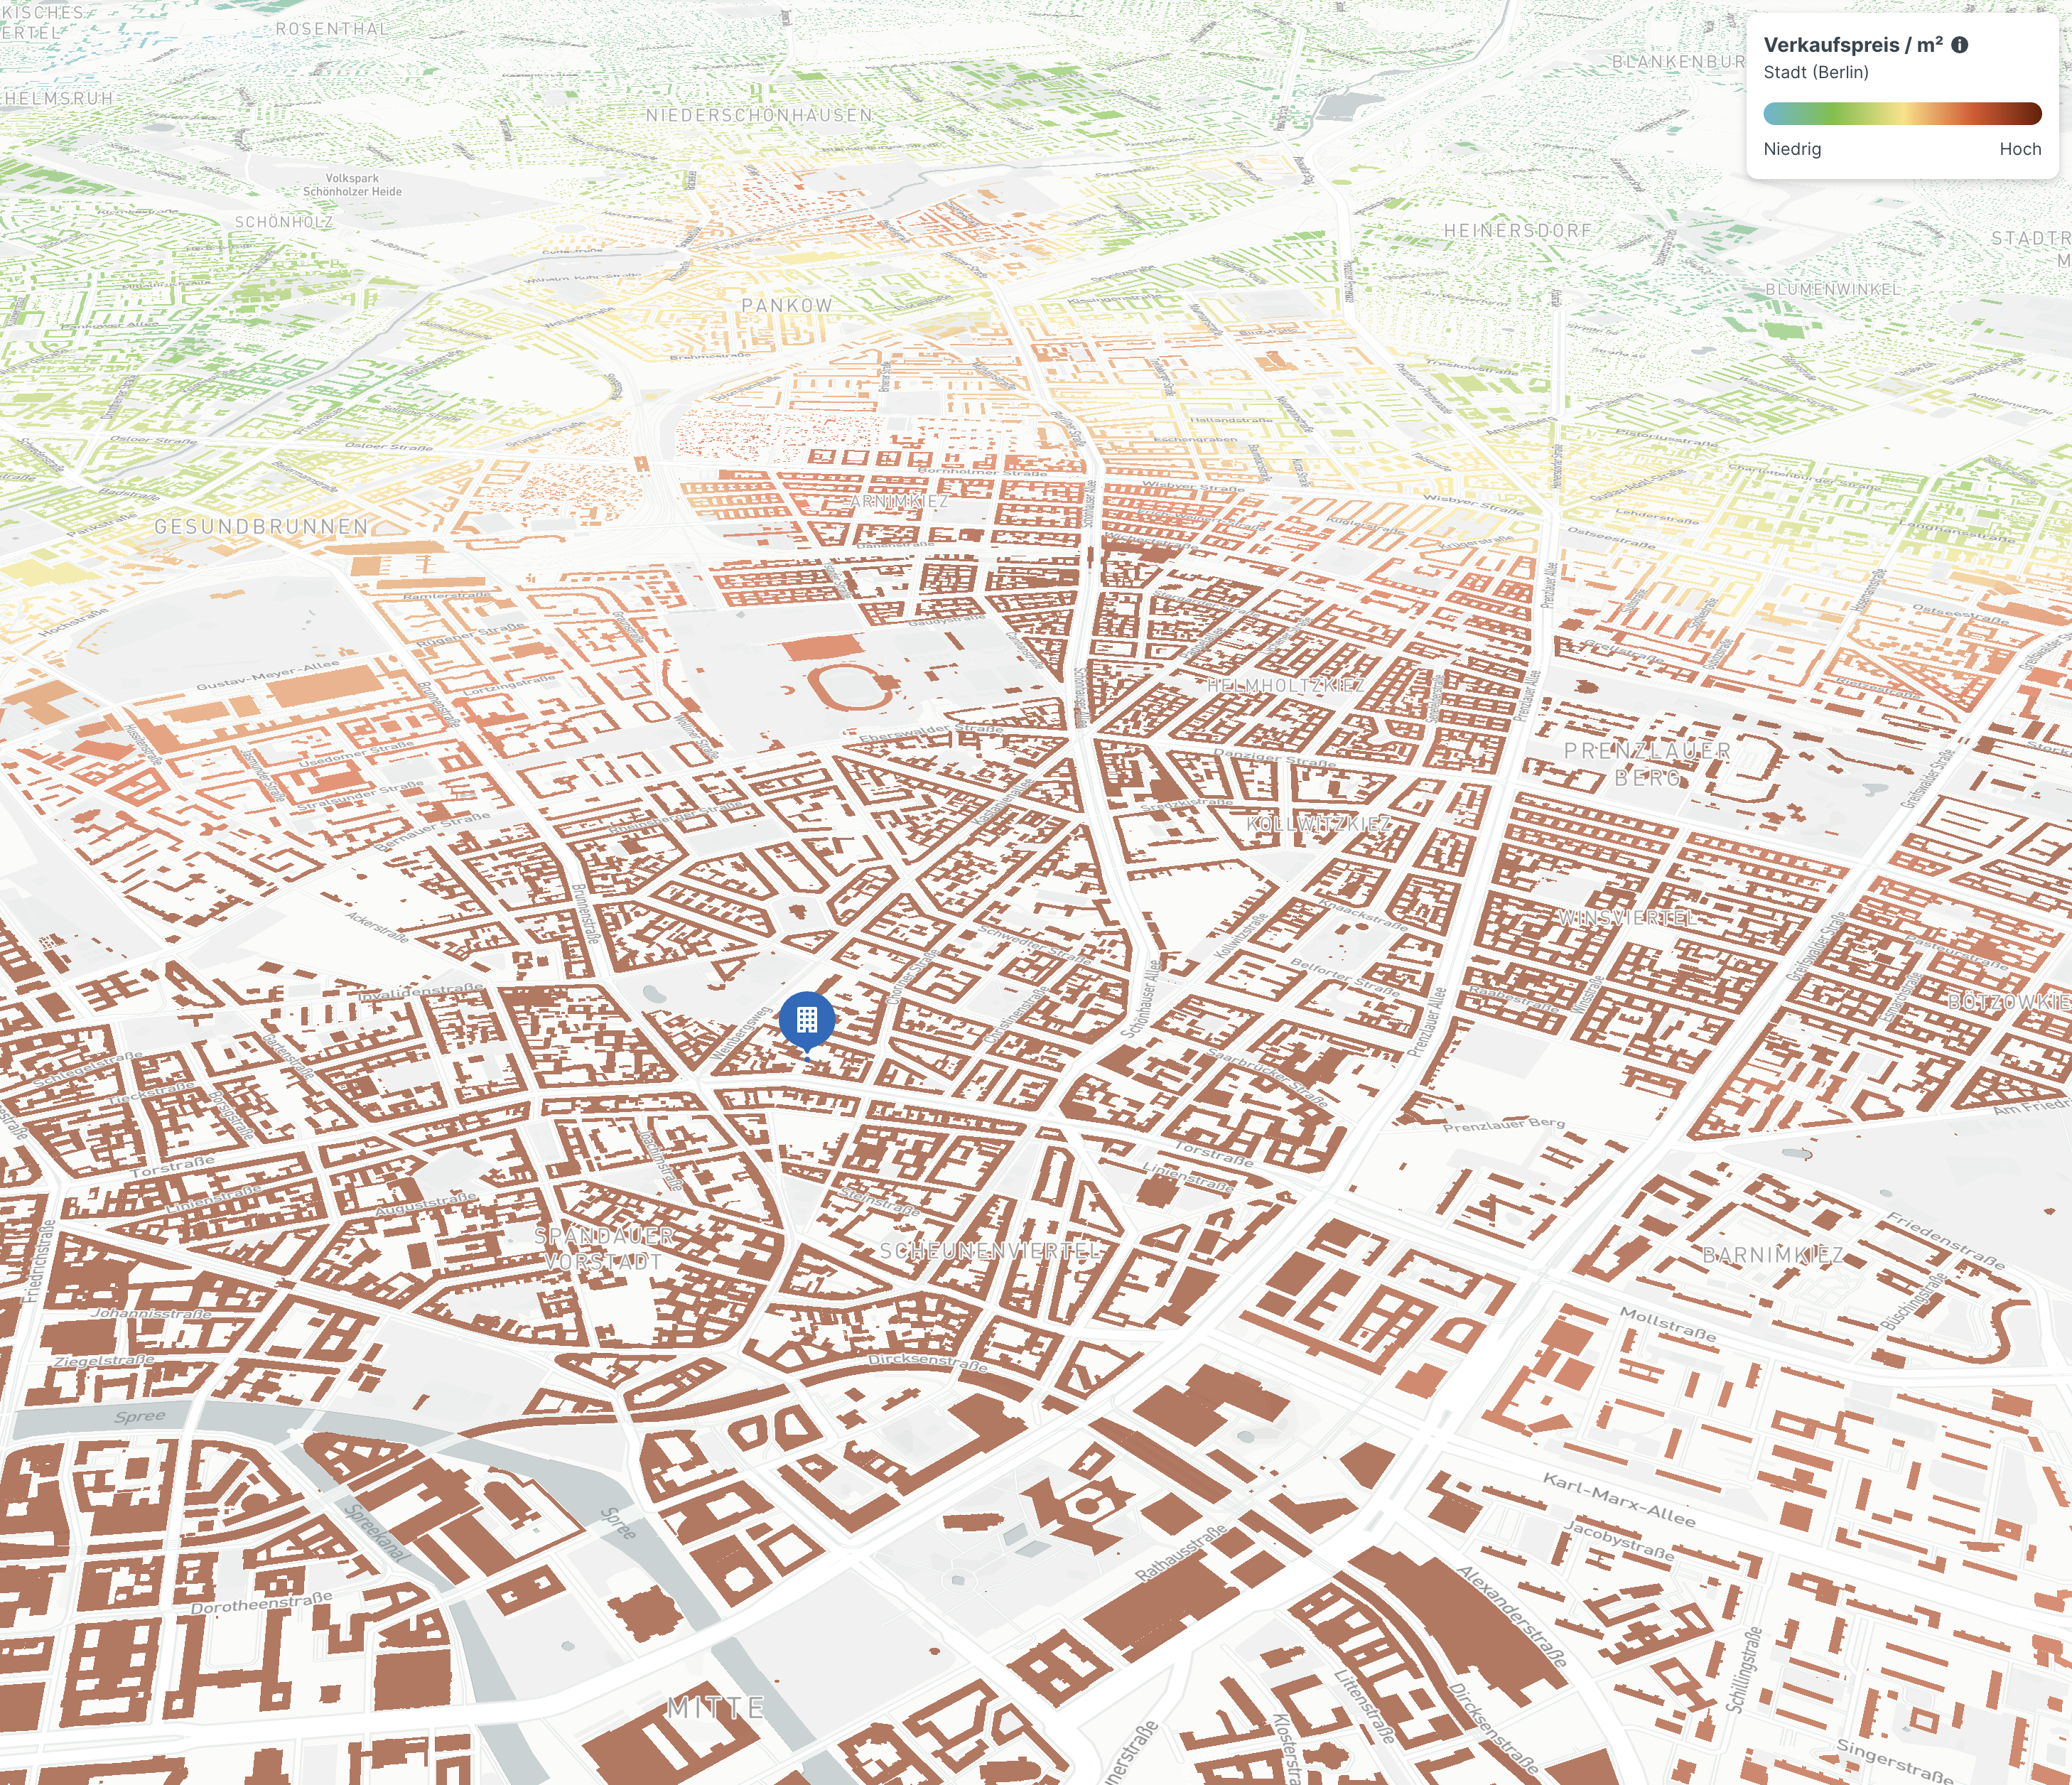Click the Verkaufspreis price gradient color bar
Viewport: 2072px width, 1785px height.
(x=1902, y=113)
